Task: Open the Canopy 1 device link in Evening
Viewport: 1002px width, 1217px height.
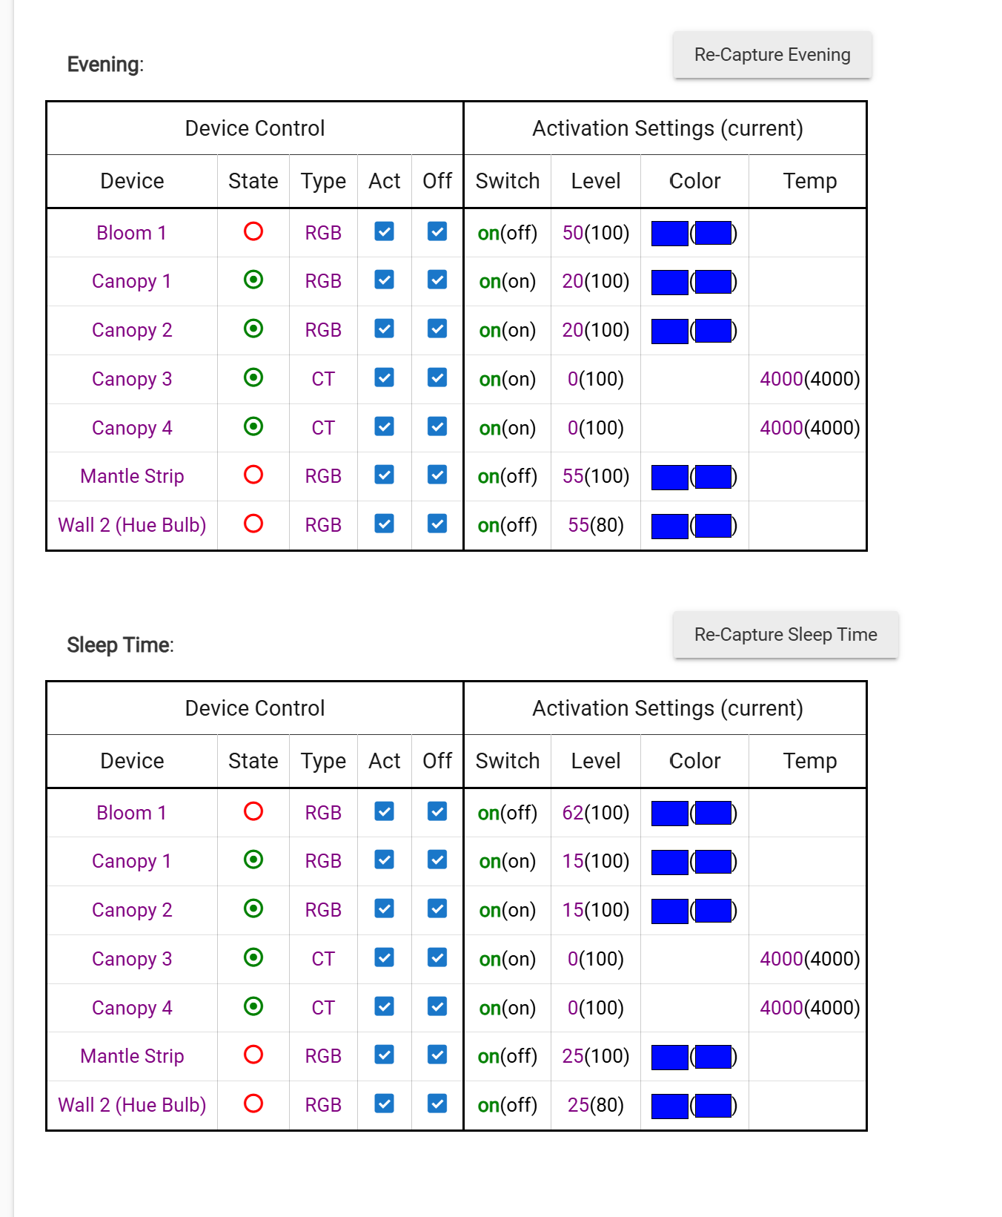Action: [131, 281]
